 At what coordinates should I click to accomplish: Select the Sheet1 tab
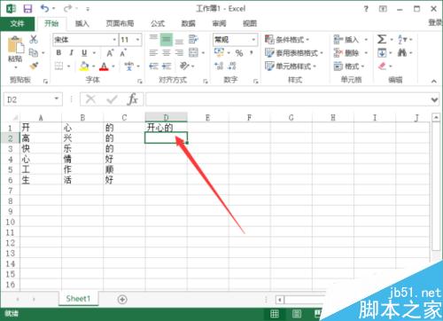[78, 299]
